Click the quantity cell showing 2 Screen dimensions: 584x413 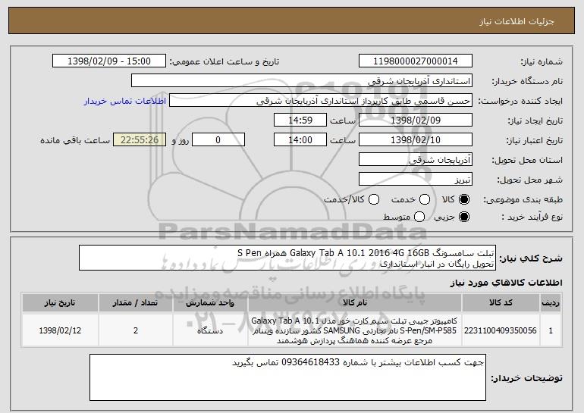[x=136, y=330]
